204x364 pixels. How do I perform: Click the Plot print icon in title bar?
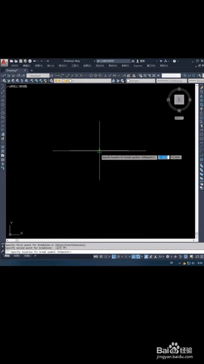(30, 61)
